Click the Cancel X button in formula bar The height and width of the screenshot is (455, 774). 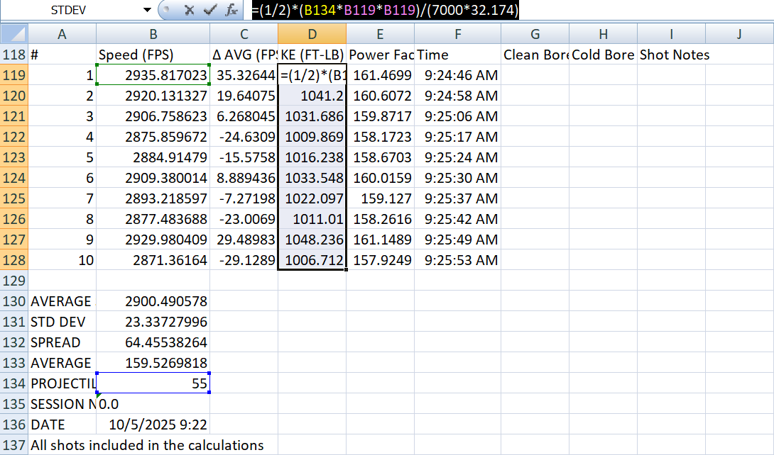189,10
